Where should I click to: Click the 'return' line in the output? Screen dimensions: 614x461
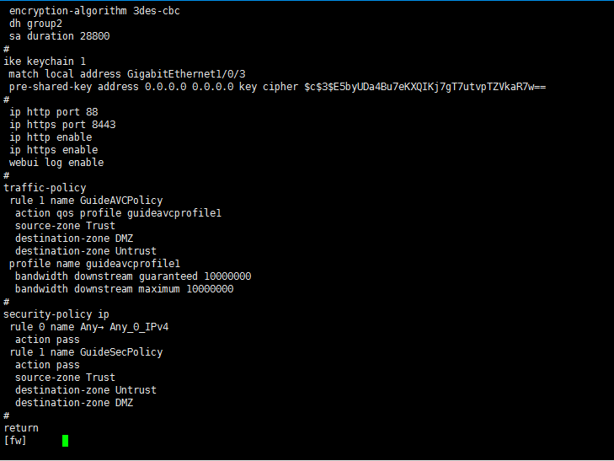click(x=21, y=428)
